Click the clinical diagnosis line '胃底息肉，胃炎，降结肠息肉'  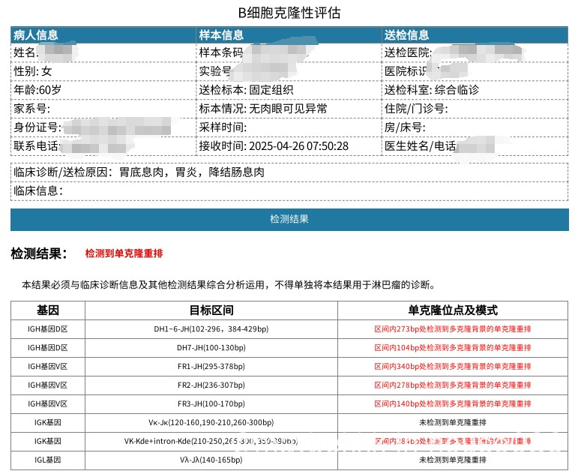click(192, 172)
